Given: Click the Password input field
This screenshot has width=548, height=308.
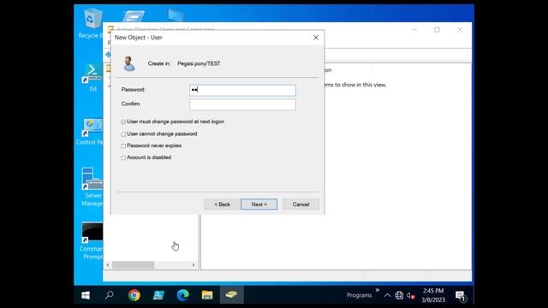Looking at the screenshot, I should click(242, 90).
